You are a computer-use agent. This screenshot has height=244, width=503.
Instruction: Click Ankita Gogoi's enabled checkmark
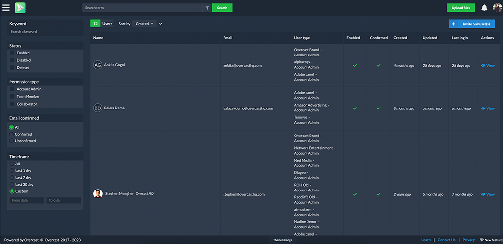click(x=355, y=65)
